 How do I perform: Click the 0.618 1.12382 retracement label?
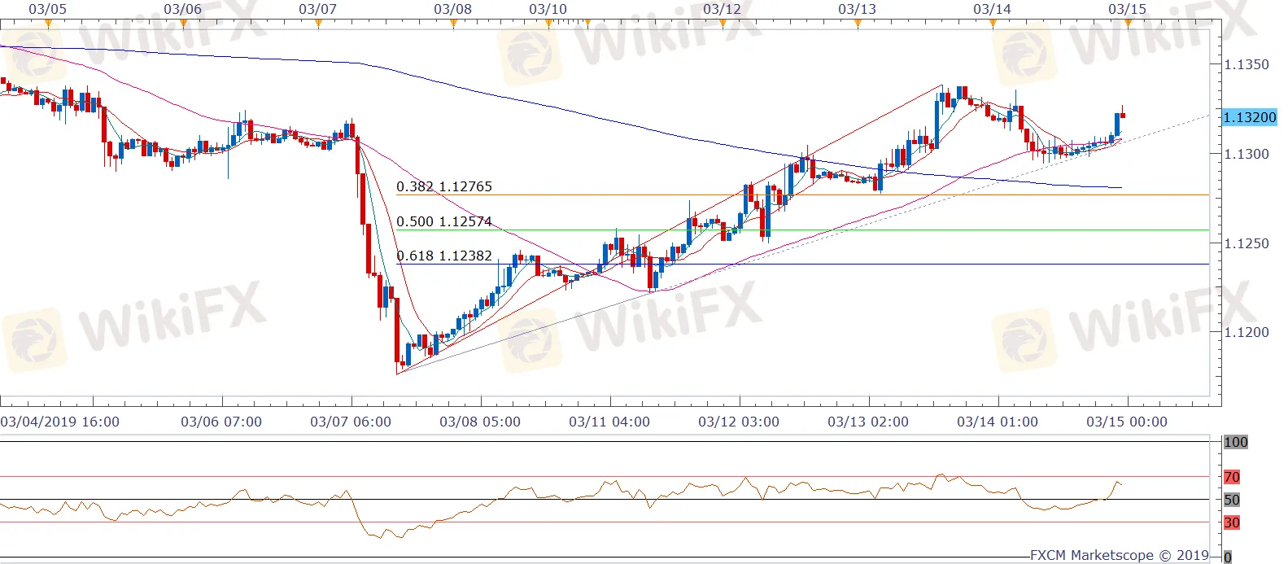coord(444,256)
